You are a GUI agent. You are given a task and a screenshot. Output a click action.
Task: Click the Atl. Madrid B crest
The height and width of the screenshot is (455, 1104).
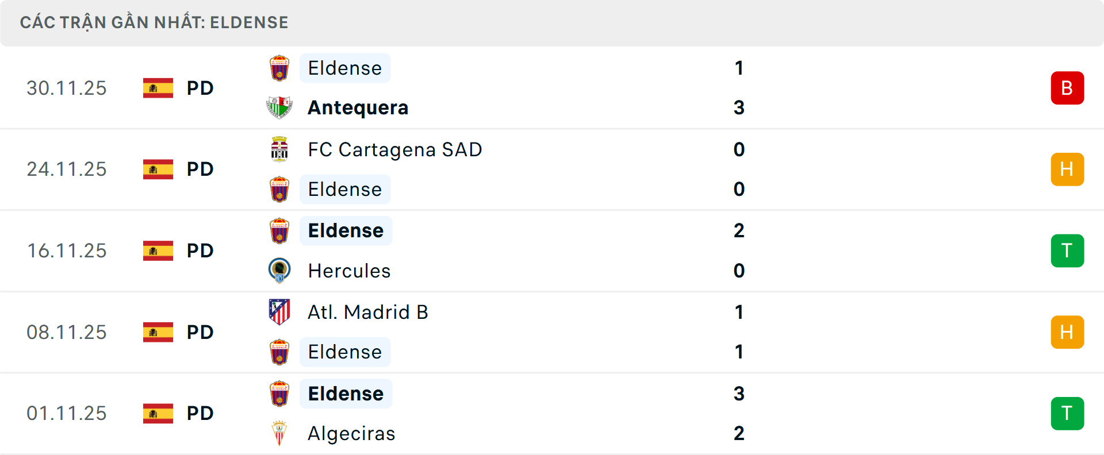pos(279,312)
